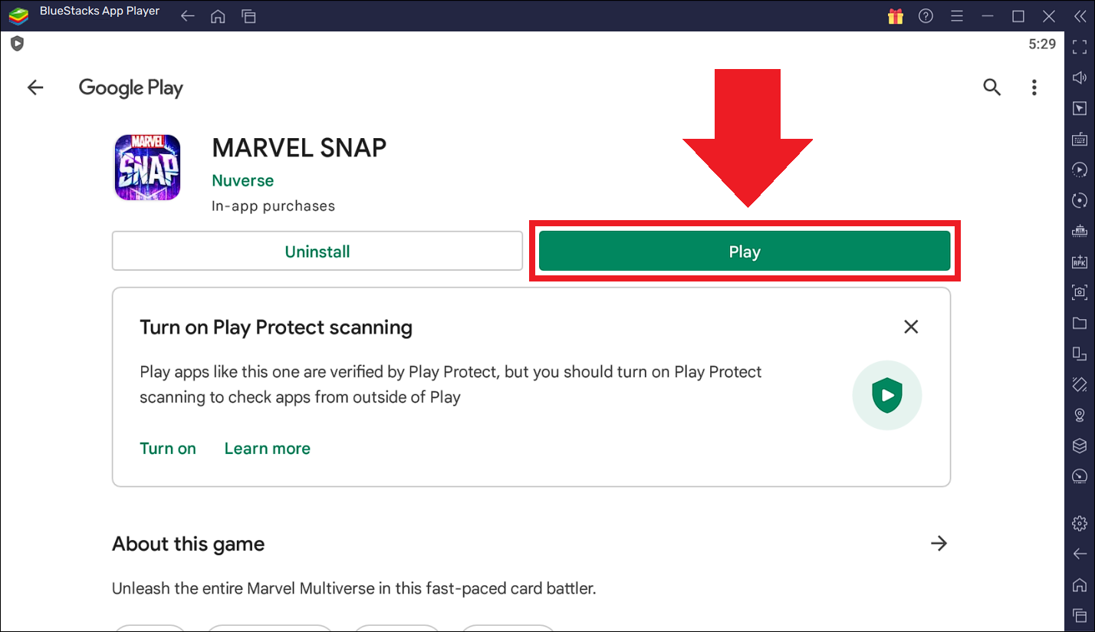Take a screenshot with the camera icon
This screenshot has width=1095, height=632.
(1080, 292)
